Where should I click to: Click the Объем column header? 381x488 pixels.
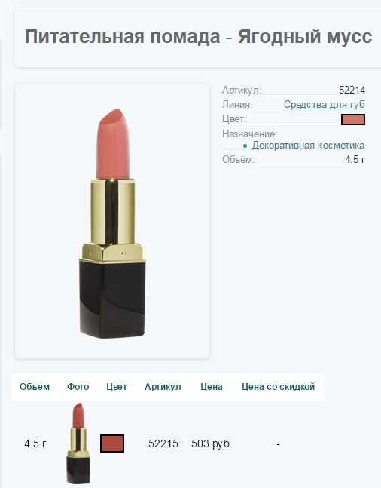point(35,387)
